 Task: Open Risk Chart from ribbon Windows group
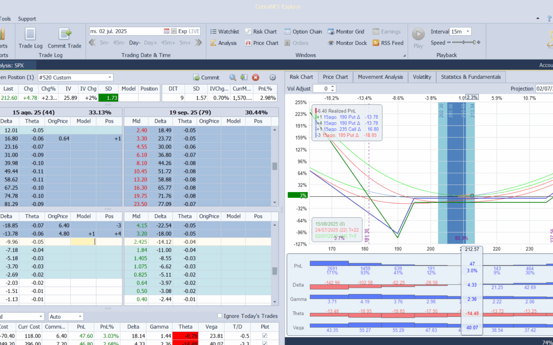[x=261, y=31]
